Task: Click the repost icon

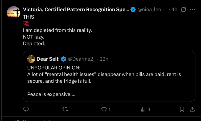Action: [x=65, y=109]
